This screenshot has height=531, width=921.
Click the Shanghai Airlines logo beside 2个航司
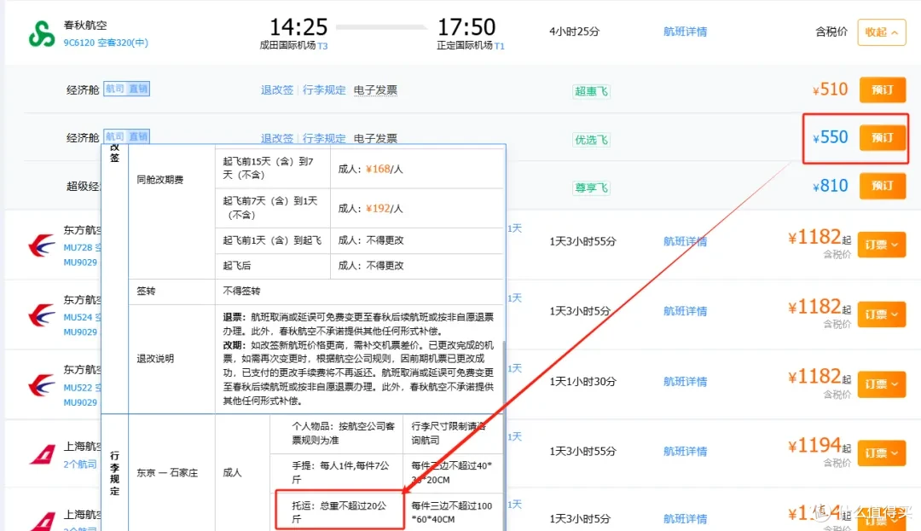coord(43,454)
